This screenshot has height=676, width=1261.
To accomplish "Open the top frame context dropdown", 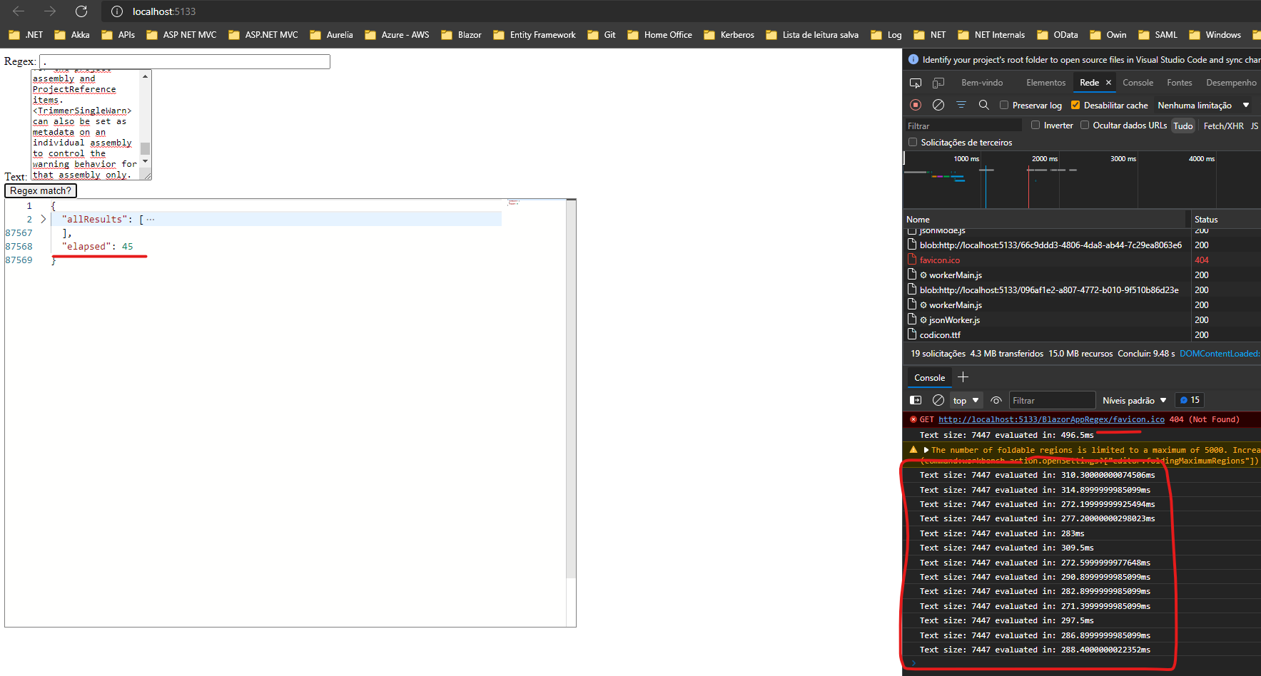I will pos(966,400).
